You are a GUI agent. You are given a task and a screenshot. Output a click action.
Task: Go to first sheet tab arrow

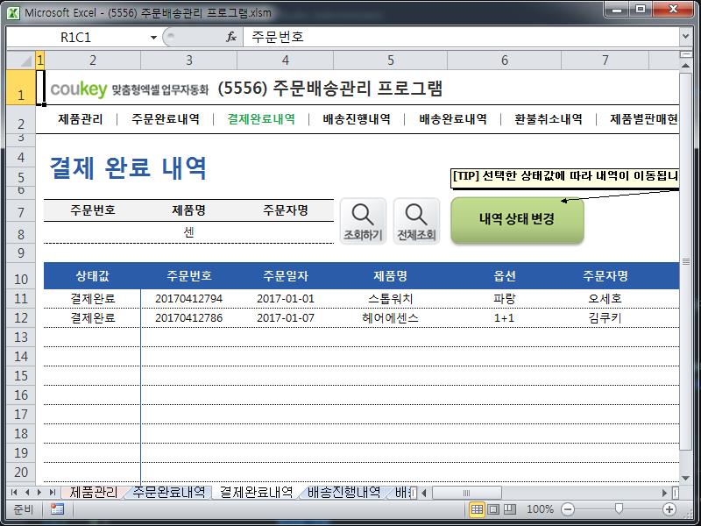pyautogui.click(x=14, y=493)
